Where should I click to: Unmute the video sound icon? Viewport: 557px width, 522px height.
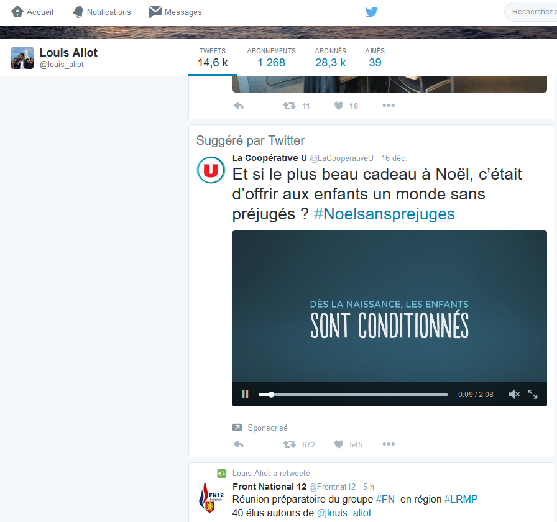(513, 394)
